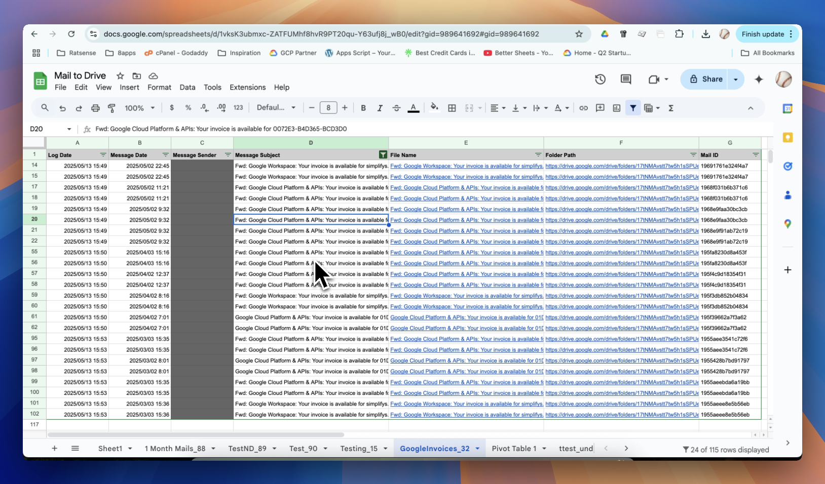Show all comments
The height and width of the screenshot is (484, 825).
point(626,79)
